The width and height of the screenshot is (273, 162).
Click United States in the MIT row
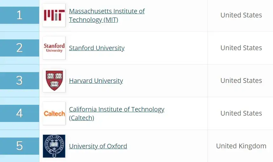(x=241, y=15)
